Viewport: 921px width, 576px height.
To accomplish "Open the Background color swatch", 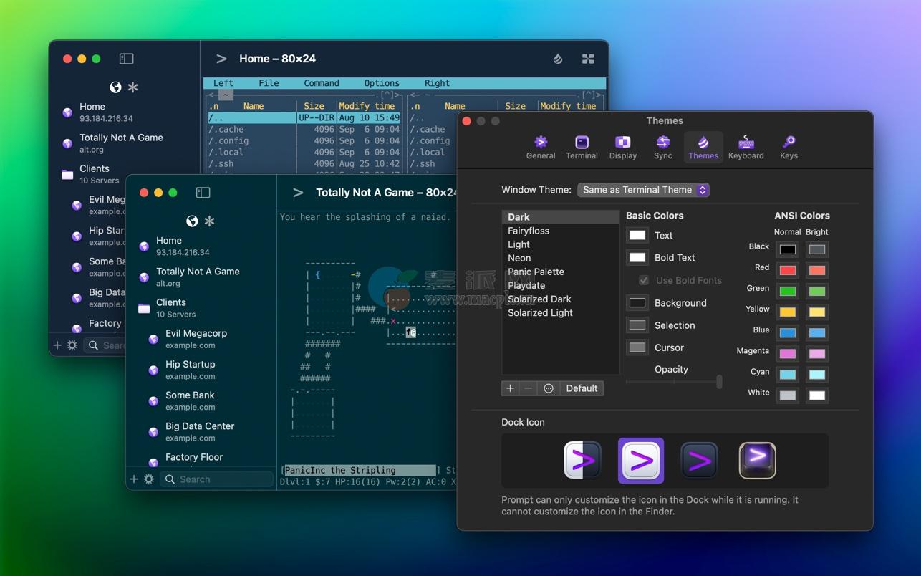I will (637, 303).
